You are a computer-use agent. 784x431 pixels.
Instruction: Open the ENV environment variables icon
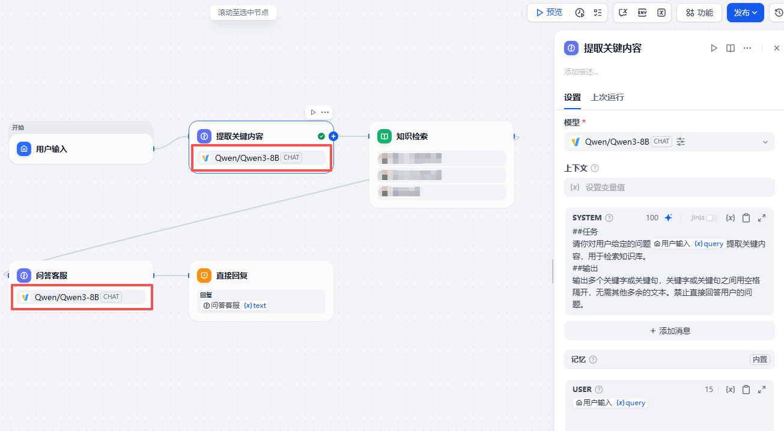(x=642, y=13)
